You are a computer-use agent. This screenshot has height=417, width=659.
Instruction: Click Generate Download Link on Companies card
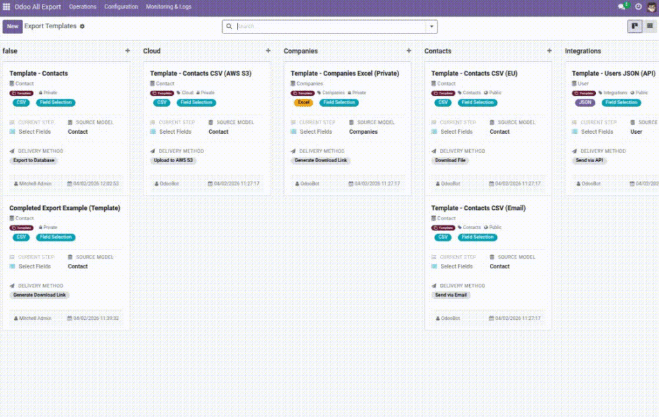[x=320, y=161]
